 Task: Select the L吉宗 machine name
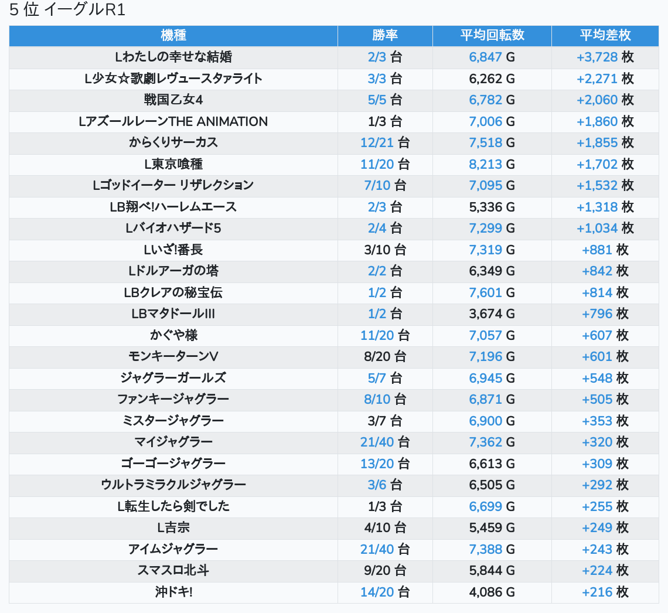pos(173,528)
